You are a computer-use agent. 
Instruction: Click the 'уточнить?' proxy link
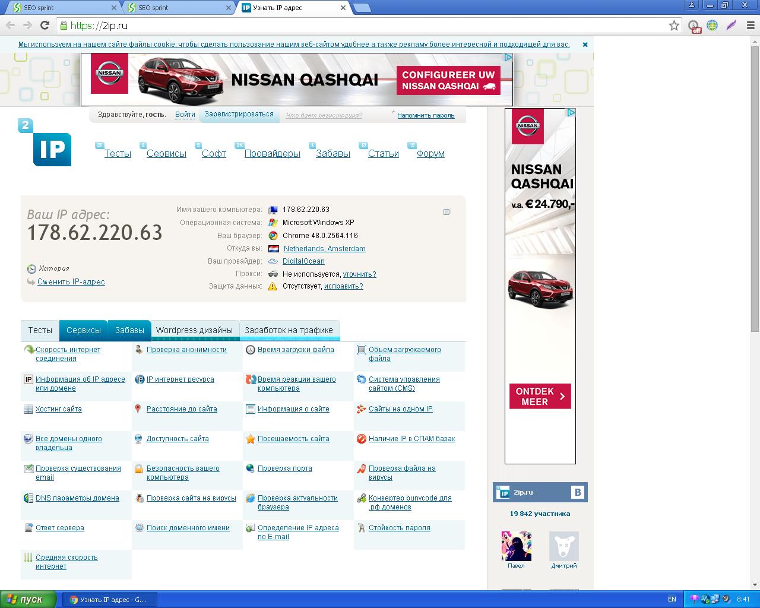pyautogui.click(x=359, y=274)
